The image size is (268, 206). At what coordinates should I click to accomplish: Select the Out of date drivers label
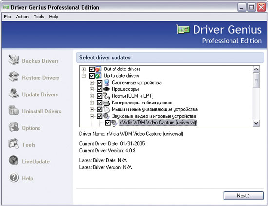click(122, 69)
